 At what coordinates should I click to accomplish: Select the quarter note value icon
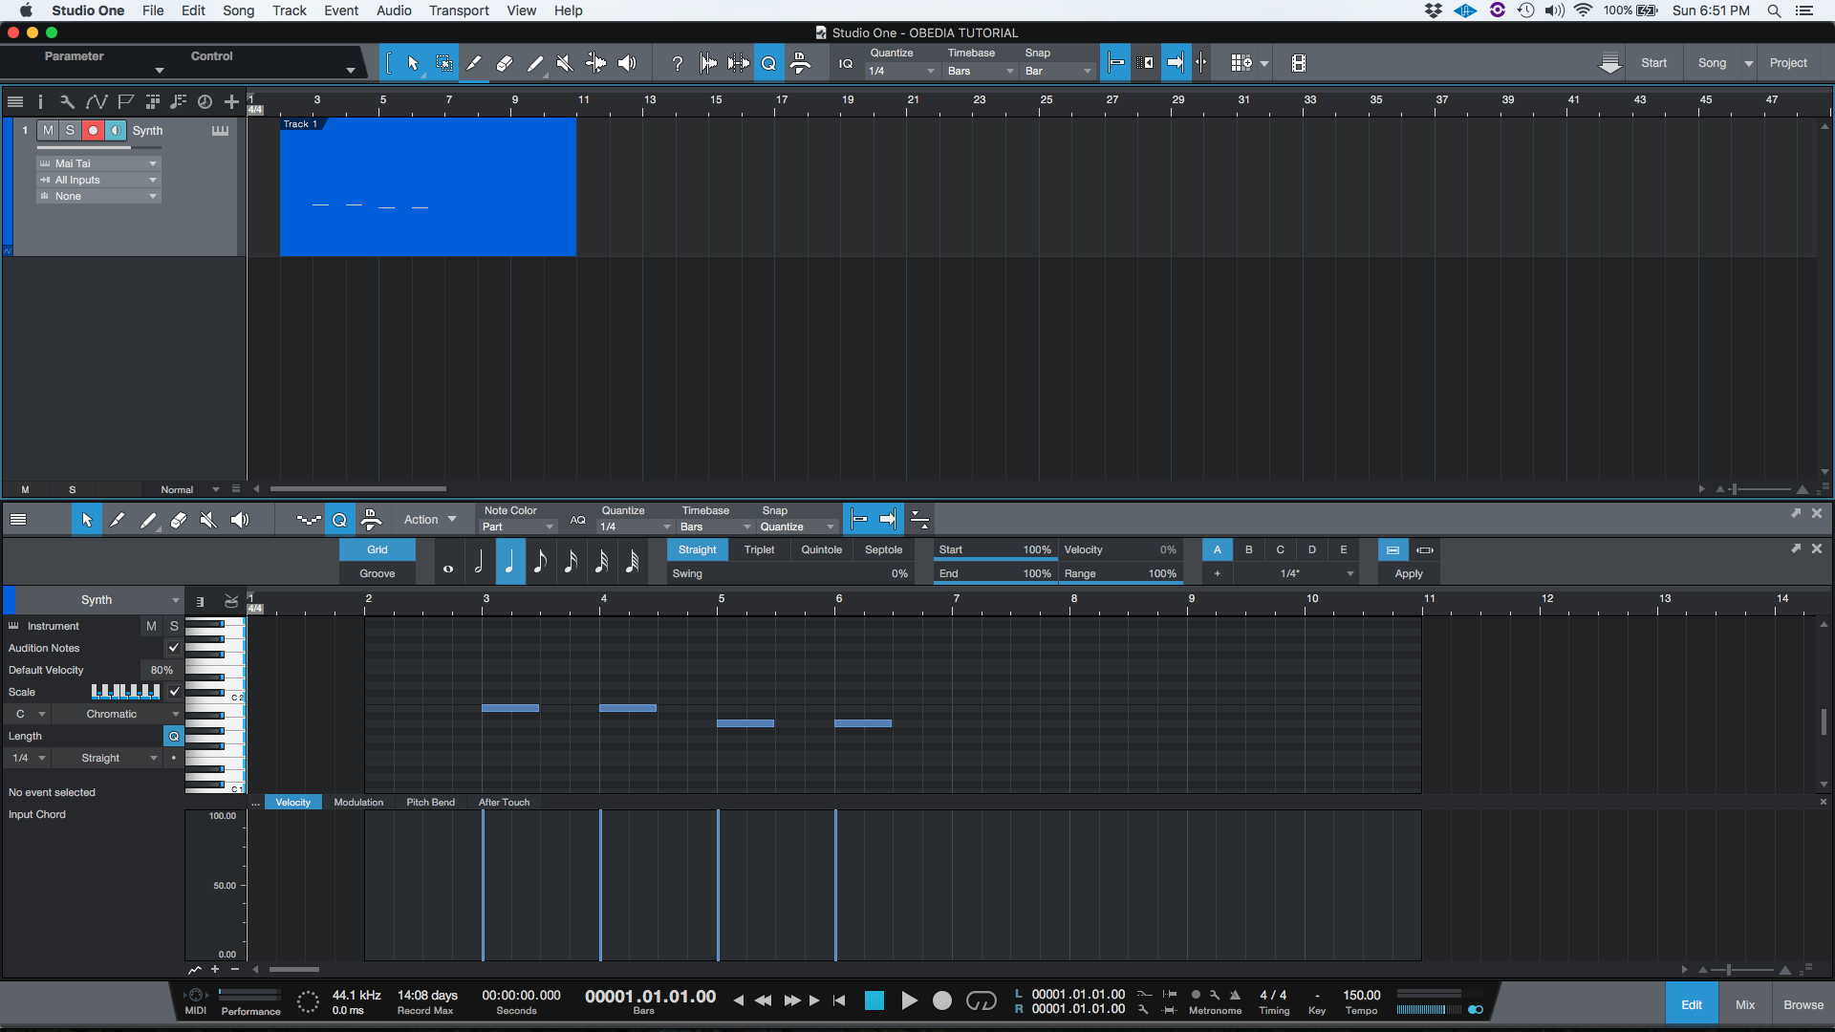509,561
